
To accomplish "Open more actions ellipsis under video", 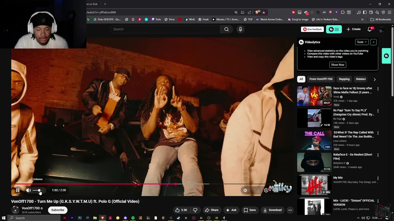I will click(290, 210).
